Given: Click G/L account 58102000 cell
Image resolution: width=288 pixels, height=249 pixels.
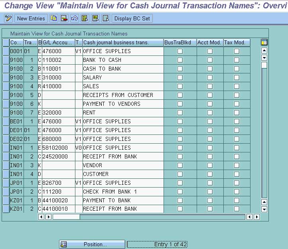Looking at the screenshot, I should [x=58, y=148].
